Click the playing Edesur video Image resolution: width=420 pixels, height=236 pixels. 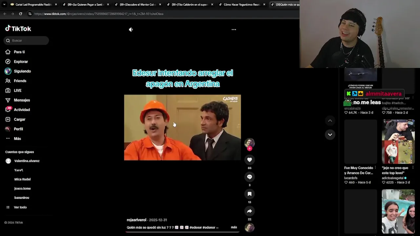182,128
